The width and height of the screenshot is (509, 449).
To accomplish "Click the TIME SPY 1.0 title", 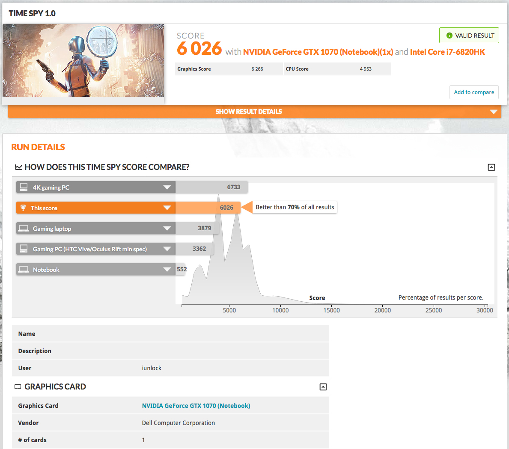I will tap(32, 13).
